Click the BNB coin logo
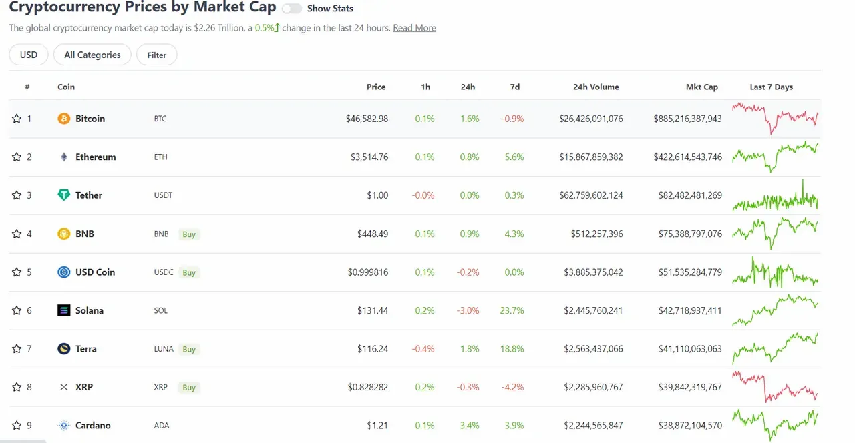This screenshot has width=855, height=443. coord(64,234)
